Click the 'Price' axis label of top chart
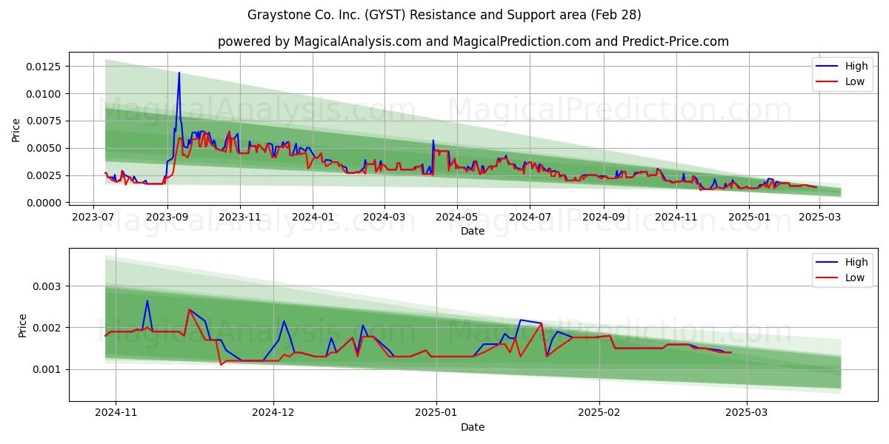This screenshot has width=889, height=444. (16, 130)
